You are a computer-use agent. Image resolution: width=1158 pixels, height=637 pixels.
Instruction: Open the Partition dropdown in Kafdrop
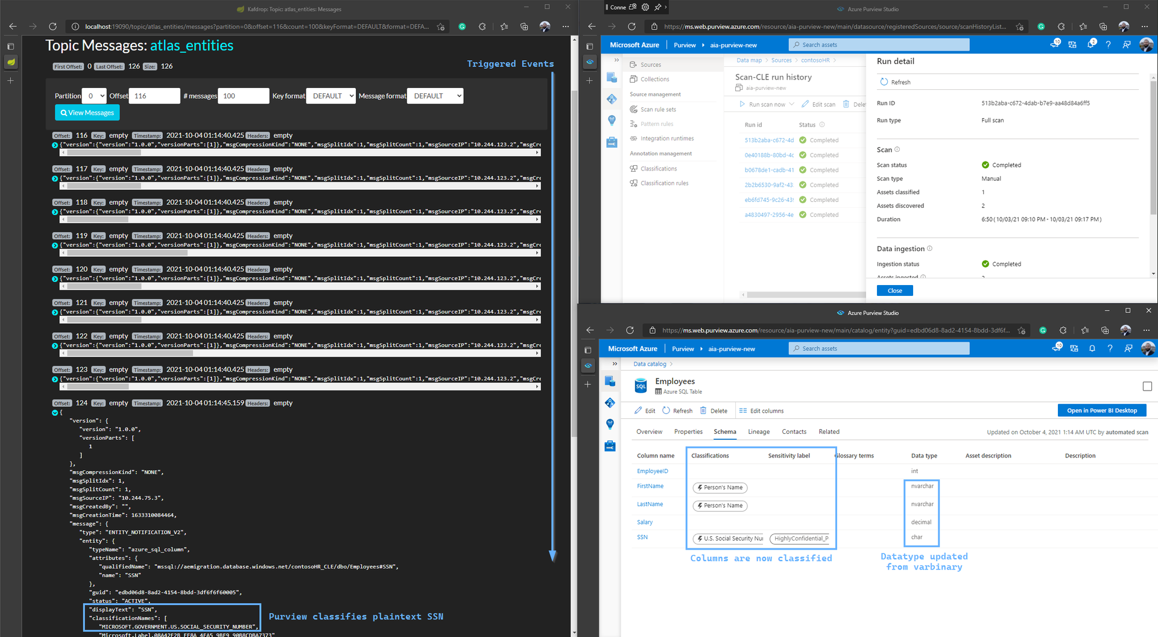[95, 96]
